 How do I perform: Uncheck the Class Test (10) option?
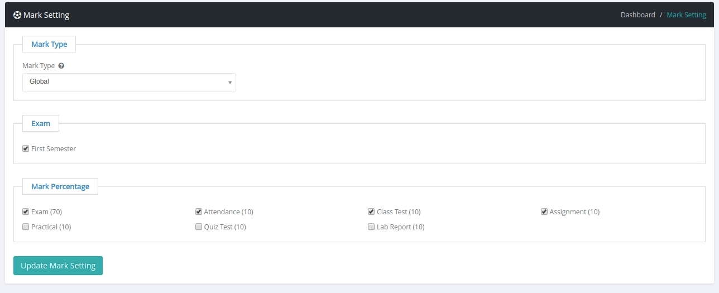pyautogui.click(x=371, y=212)
